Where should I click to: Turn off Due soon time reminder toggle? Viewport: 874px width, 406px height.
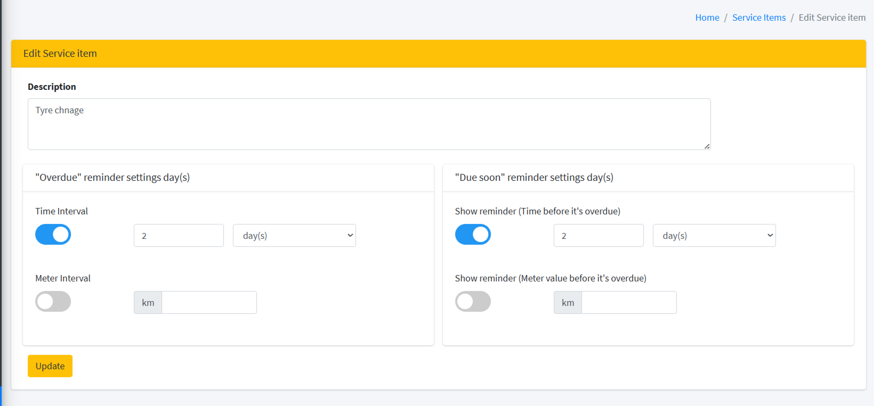point(473,235)
